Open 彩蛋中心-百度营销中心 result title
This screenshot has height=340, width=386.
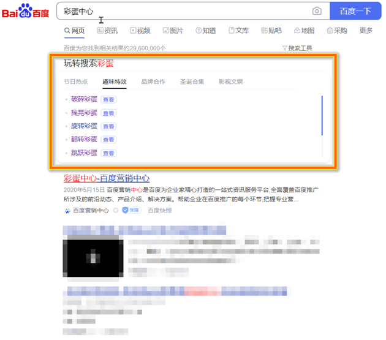[x=107, y=178]
